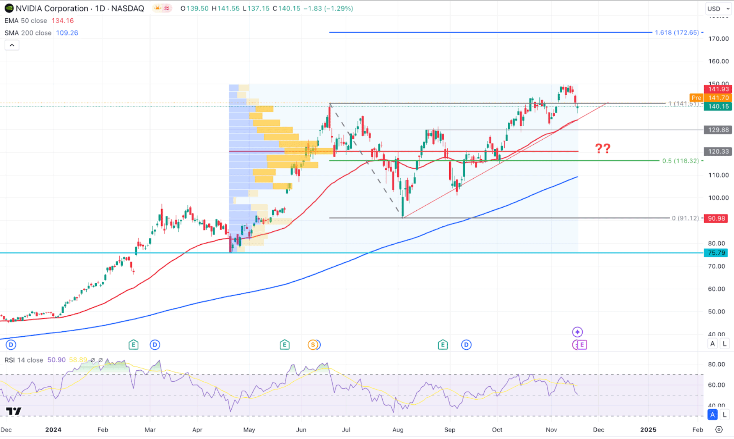
Task: Open the earnings marker in late August
Action: [443, 345]
